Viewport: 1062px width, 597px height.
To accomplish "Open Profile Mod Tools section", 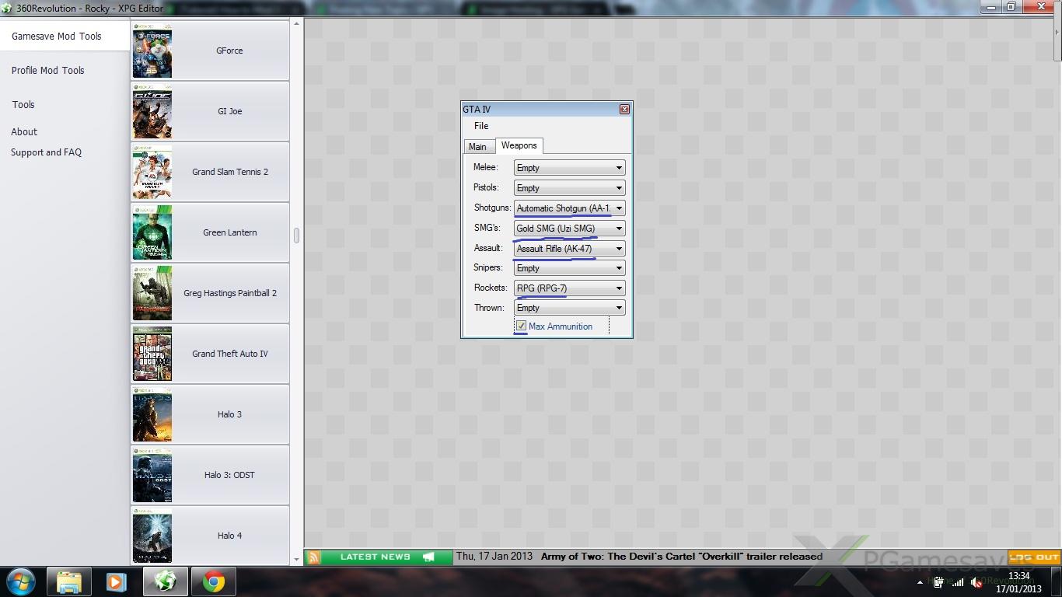I will point(48,70).
